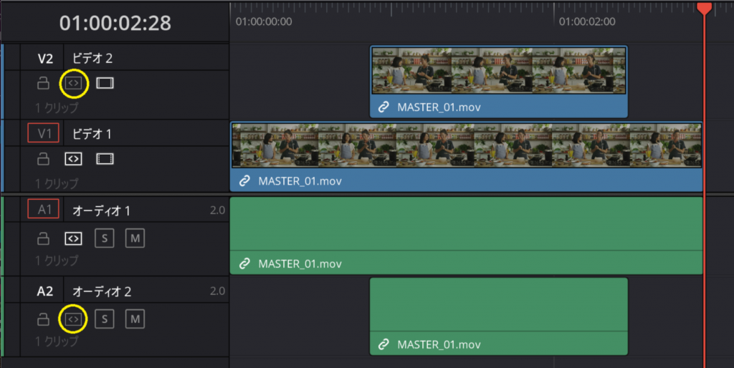This screenshot has width=734, height=368.
Task: Click 1 クリップ count under オーディオ 1
Action: click(x=57, y=261)
